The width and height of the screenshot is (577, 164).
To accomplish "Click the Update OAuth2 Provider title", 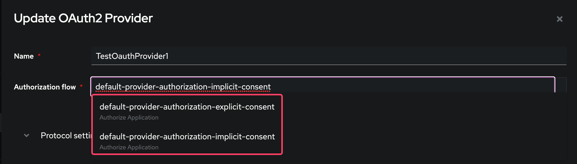I will coord(83,18).
